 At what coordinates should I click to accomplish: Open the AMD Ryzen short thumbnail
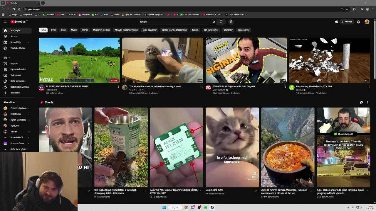pos(177,147)
